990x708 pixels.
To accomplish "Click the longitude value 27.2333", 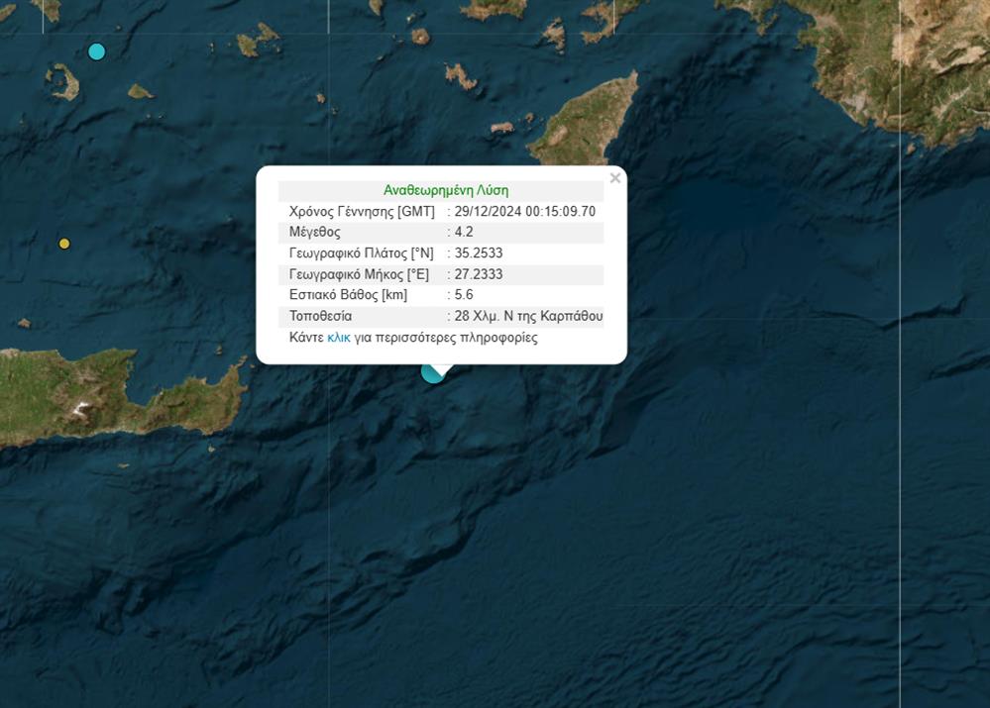I will point(479,274).
